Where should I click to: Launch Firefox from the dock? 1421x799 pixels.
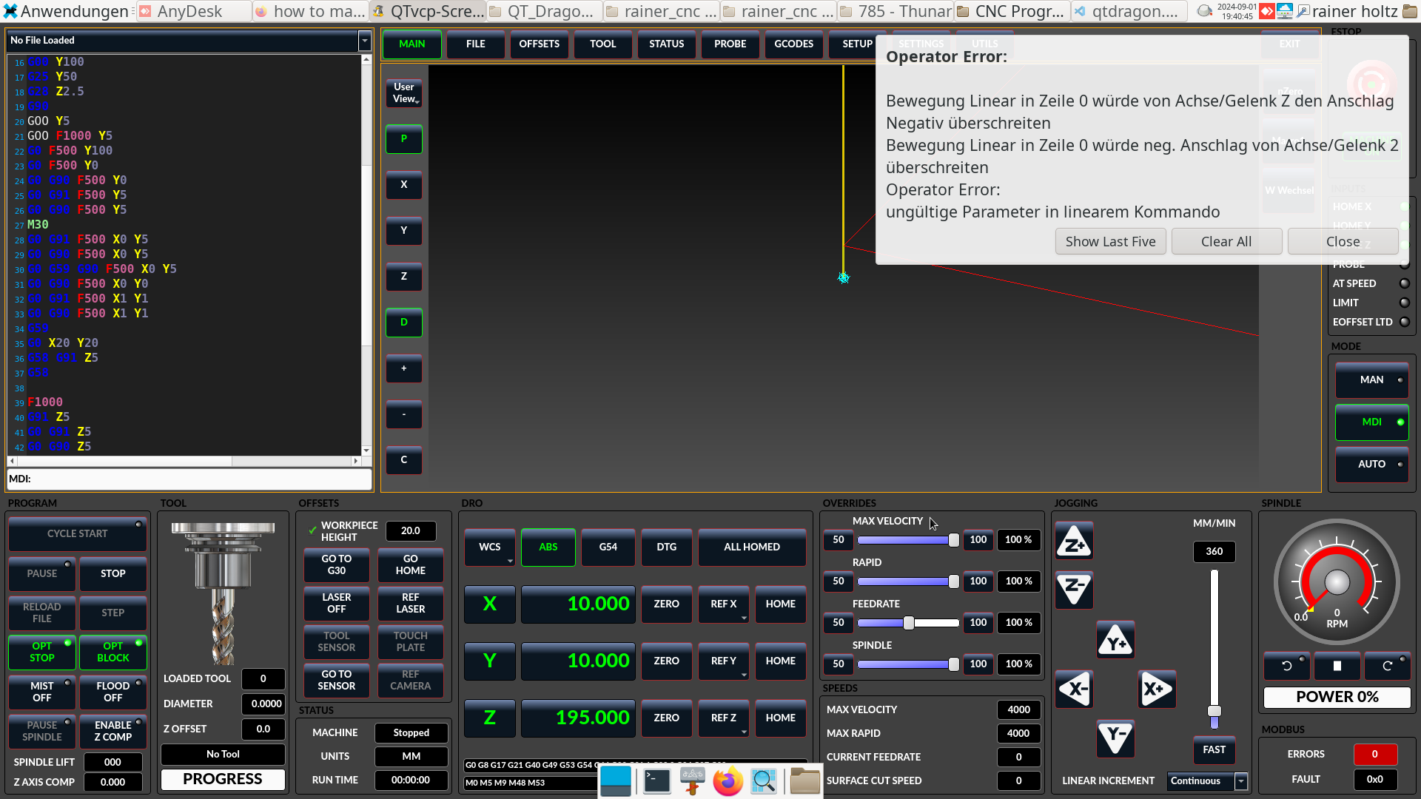tap(728, 781)
